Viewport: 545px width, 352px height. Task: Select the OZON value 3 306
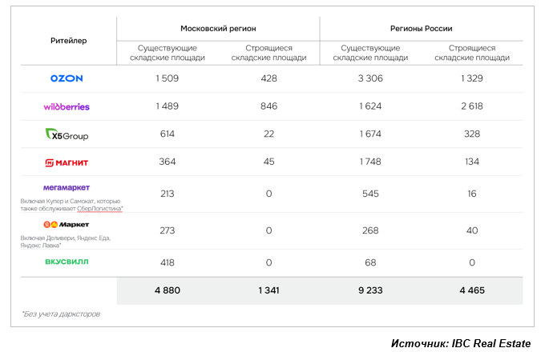click(370, 78)
